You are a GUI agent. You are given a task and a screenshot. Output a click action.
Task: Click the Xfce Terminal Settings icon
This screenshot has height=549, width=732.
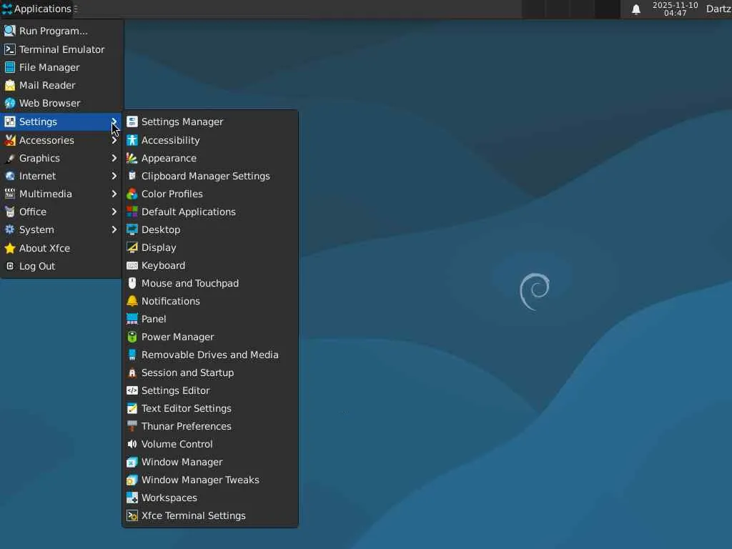pyautogui.click(x=132, y=516)
